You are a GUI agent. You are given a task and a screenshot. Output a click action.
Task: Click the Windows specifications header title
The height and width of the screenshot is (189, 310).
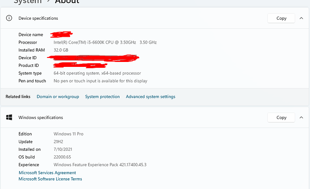[40, 118]
